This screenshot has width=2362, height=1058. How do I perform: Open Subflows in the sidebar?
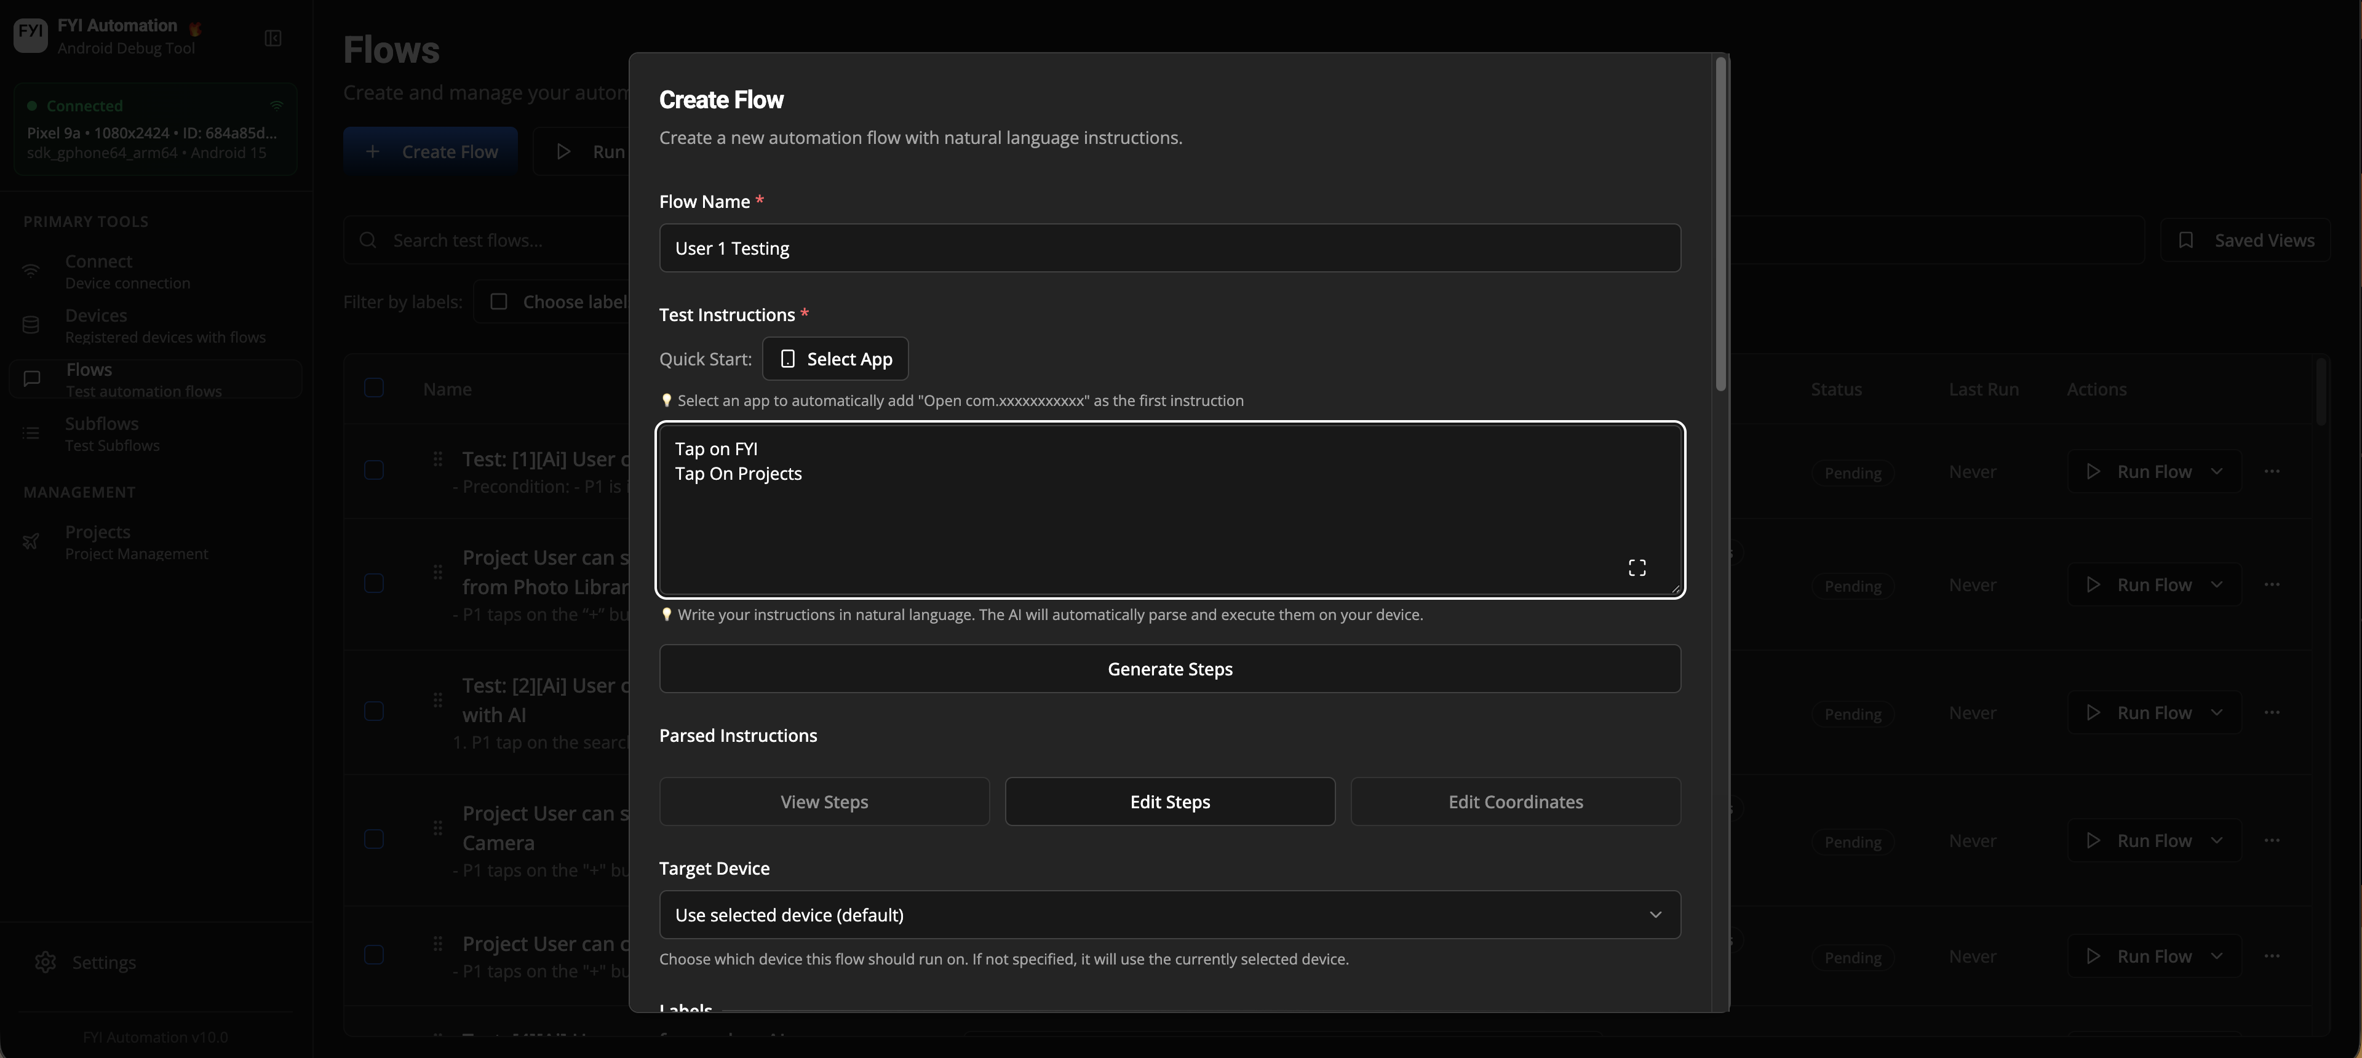pyautogui.click(x=155, y=434)
